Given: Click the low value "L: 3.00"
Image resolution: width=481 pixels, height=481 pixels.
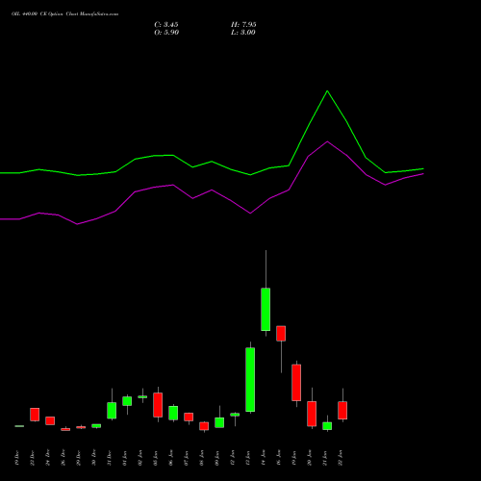Looking at the screenshot, I should 243,33.
